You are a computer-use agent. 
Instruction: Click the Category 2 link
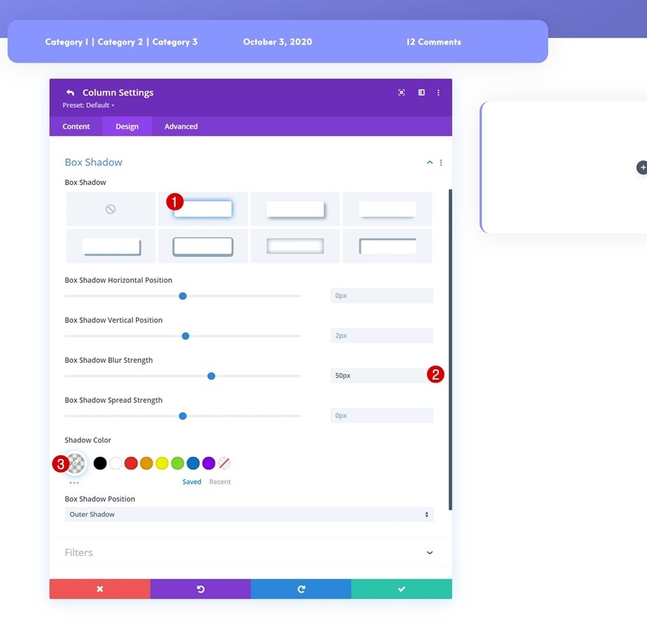pyautogui.click(x=120, y=42)
